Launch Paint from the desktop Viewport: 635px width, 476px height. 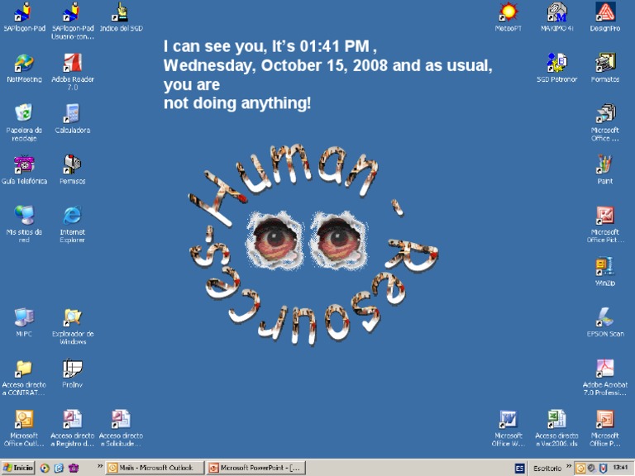[605, 170]
